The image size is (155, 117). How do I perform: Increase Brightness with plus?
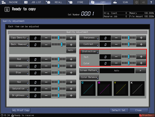coord(71,96)
